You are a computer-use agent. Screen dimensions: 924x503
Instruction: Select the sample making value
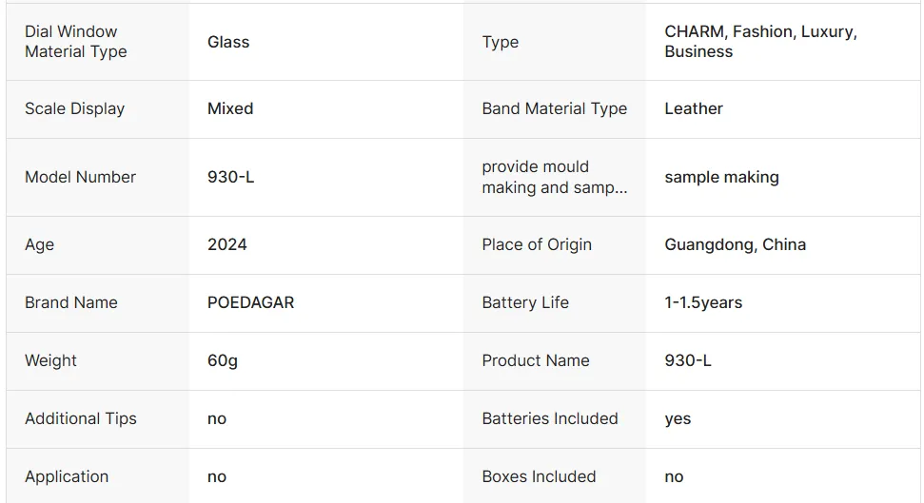pyautogui.click(x=721, y=177)
